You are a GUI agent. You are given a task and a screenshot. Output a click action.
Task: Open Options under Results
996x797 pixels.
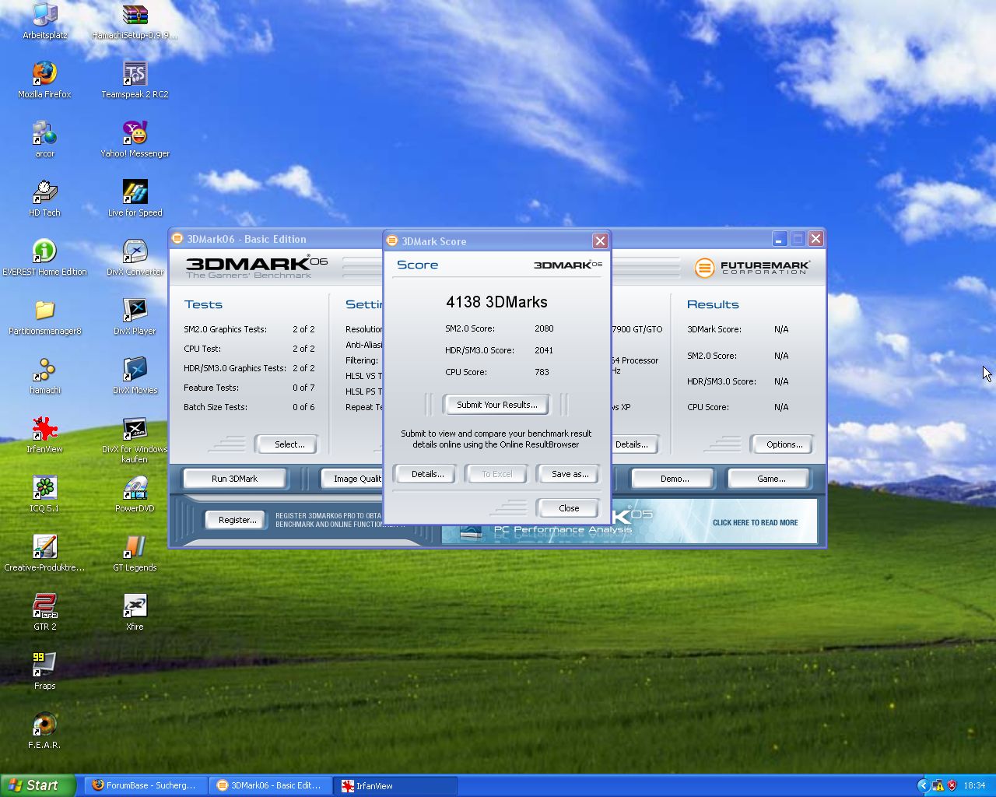tap(784, 444)
